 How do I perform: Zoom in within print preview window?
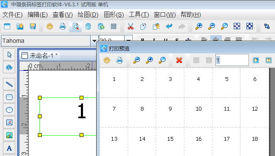[x=149, y=60]
